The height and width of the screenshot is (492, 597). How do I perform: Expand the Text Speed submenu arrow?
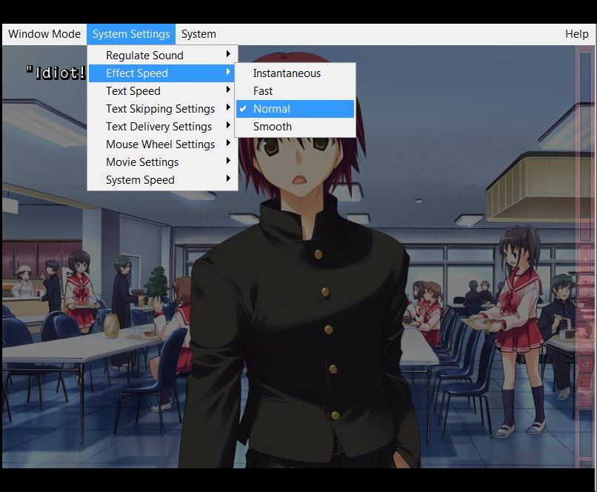[x=228, y=90]
